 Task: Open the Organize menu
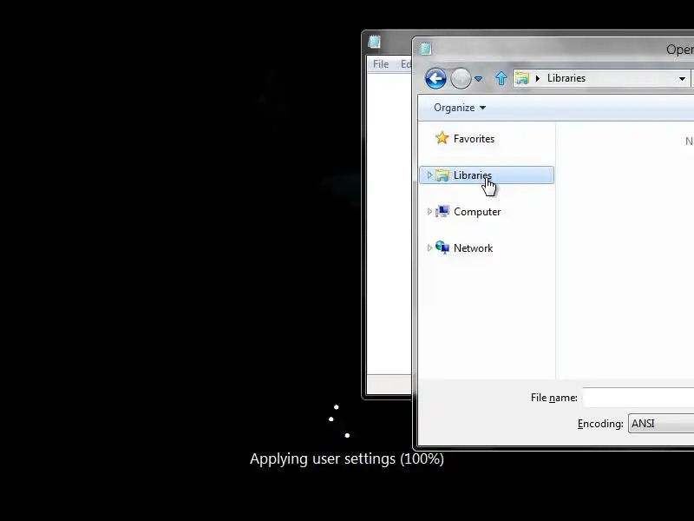coord(460,108)
